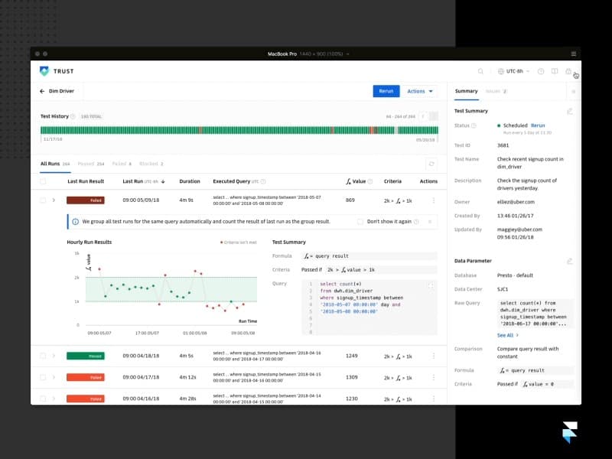
Task: Go back using arrow beside Dim Driver
Action: point(42,91)
